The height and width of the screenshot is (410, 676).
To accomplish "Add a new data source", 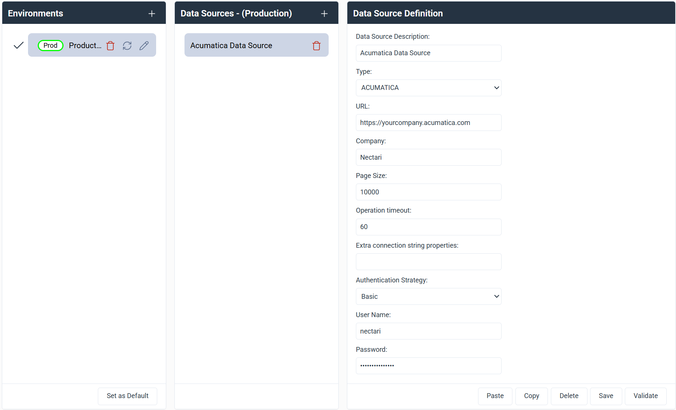I will pyautogui.click(x=324, y=13).
